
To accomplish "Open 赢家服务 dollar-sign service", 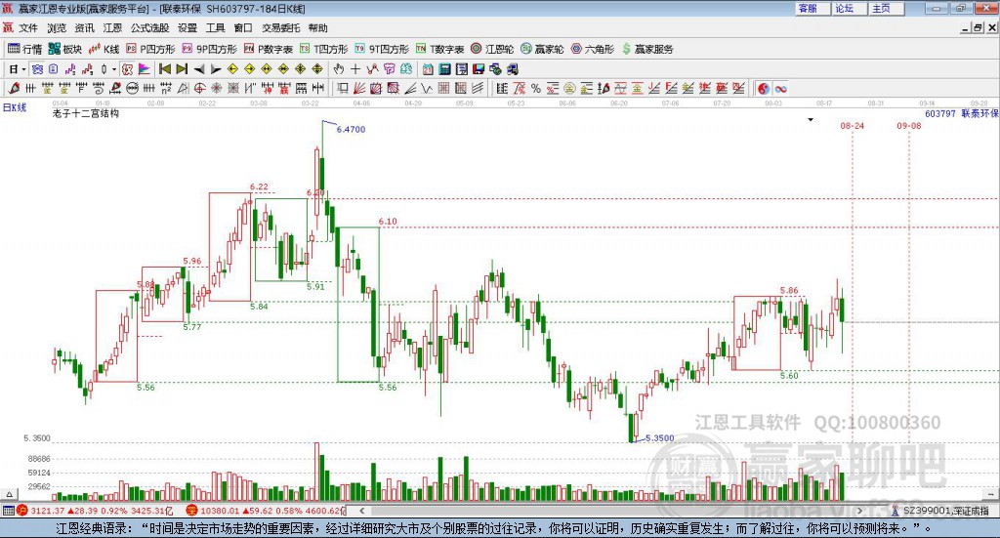I will [x=647, y=49].
